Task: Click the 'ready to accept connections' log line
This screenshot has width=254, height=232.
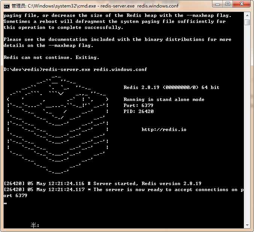Action: click(123, 190)
